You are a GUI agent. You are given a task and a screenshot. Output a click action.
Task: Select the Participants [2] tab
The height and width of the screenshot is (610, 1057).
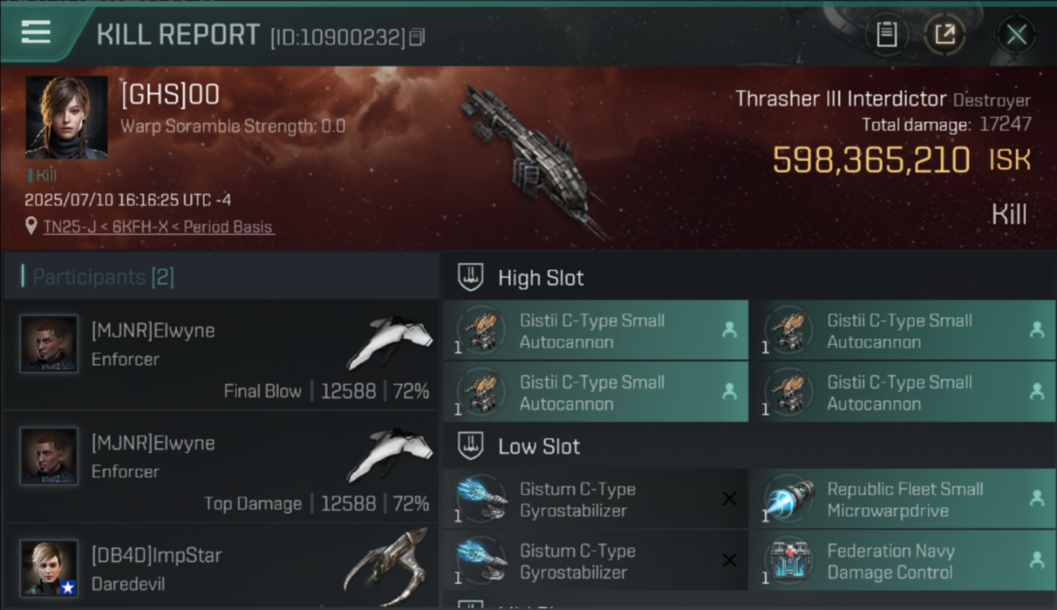click(102, 277)
